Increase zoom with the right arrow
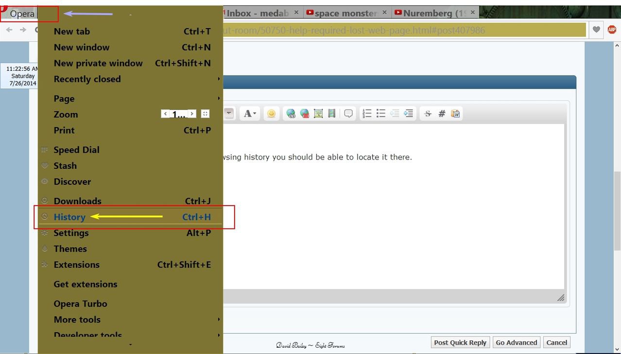The height and width of the screenshot is (354, 621). pyautogui.click(x=192, y=114)
